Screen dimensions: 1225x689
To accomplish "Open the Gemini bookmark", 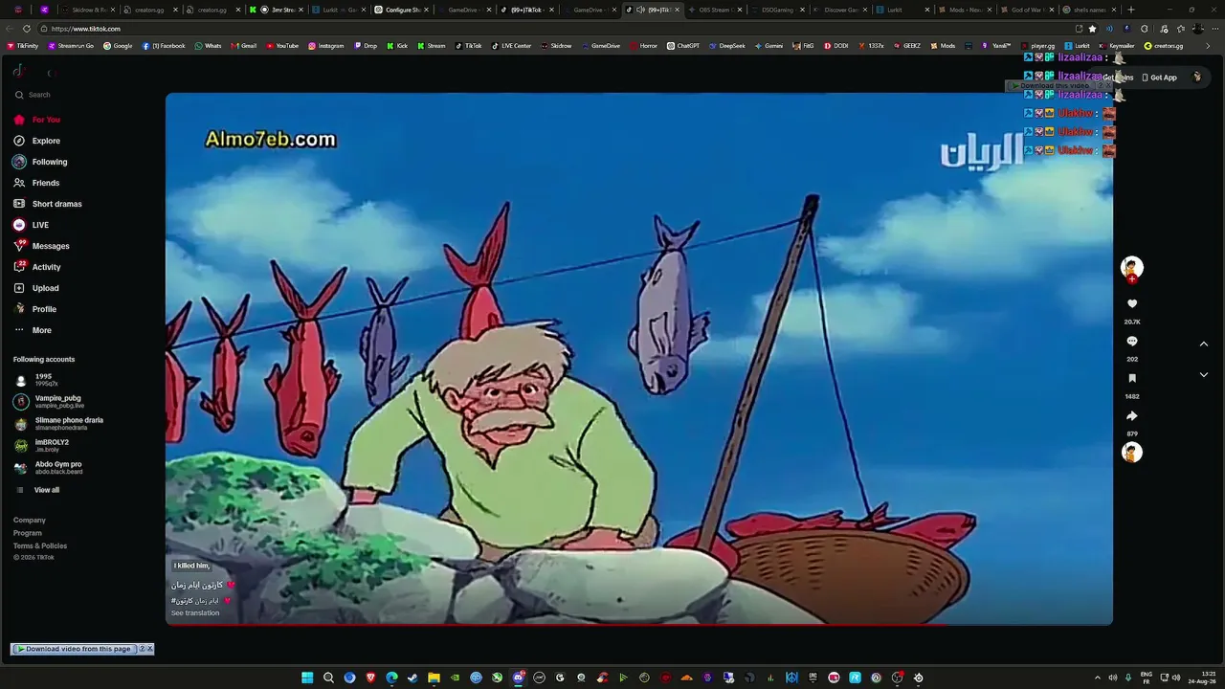I will 768,46.
